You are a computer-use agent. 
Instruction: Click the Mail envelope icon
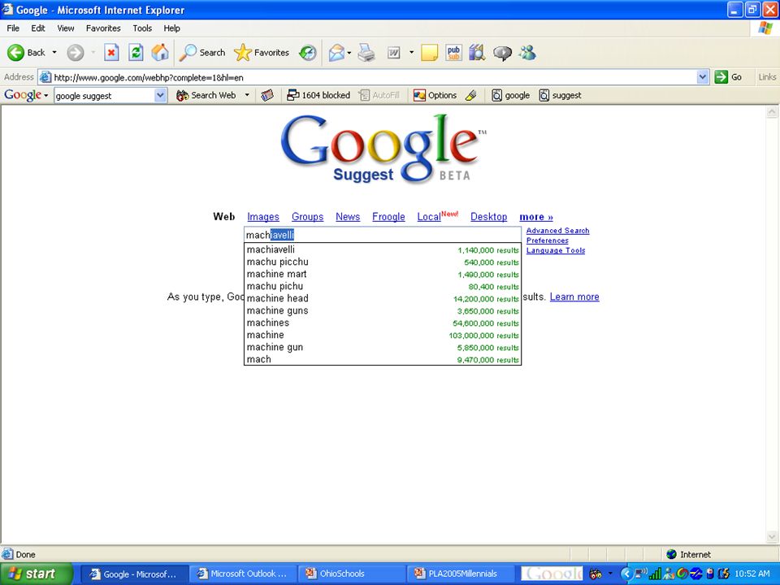[x=336, y=52]
